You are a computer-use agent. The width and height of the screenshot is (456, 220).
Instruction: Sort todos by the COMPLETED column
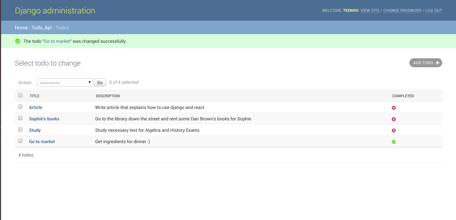pyautogui.click(x=403, y=96)
